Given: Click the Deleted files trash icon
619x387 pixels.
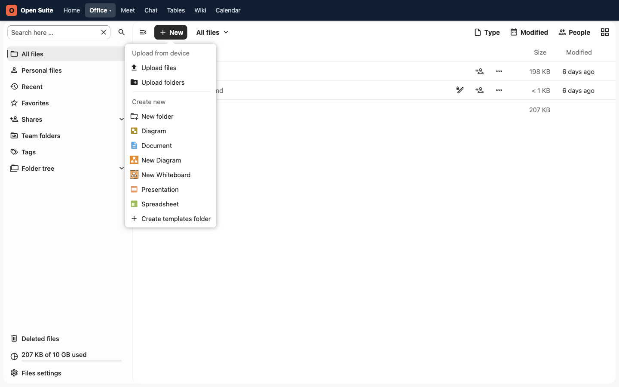Looking at the screenshot, I should [x=14, y=339].
